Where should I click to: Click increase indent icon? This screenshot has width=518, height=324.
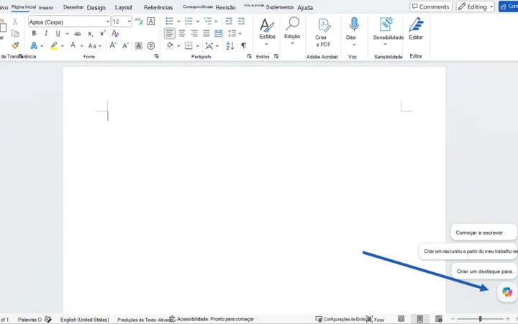click(x=241, y=22)
